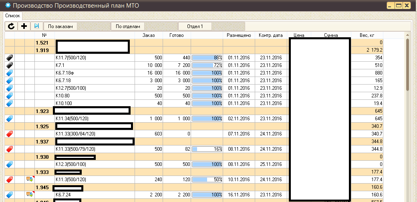Click placement date 02.11.2016
Screen dimensions: 417x202
click(x=239, y=119)
